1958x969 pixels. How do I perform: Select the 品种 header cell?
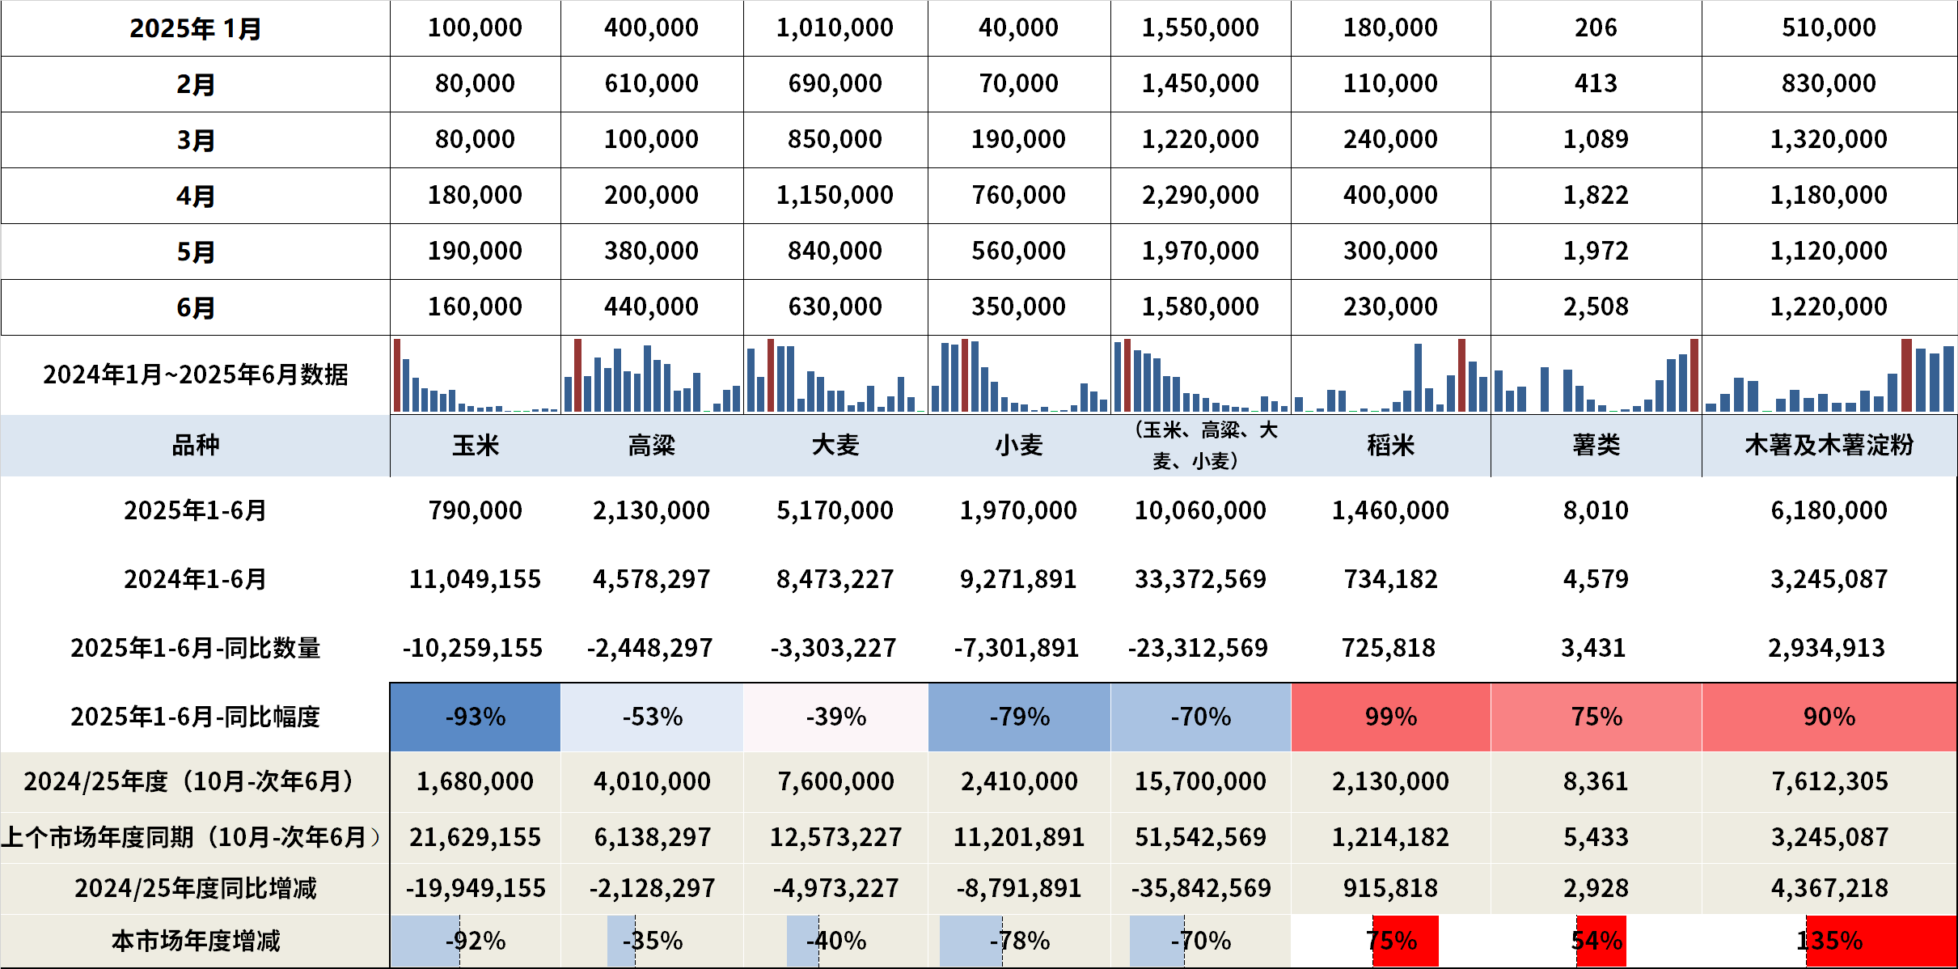click(195, 446)
